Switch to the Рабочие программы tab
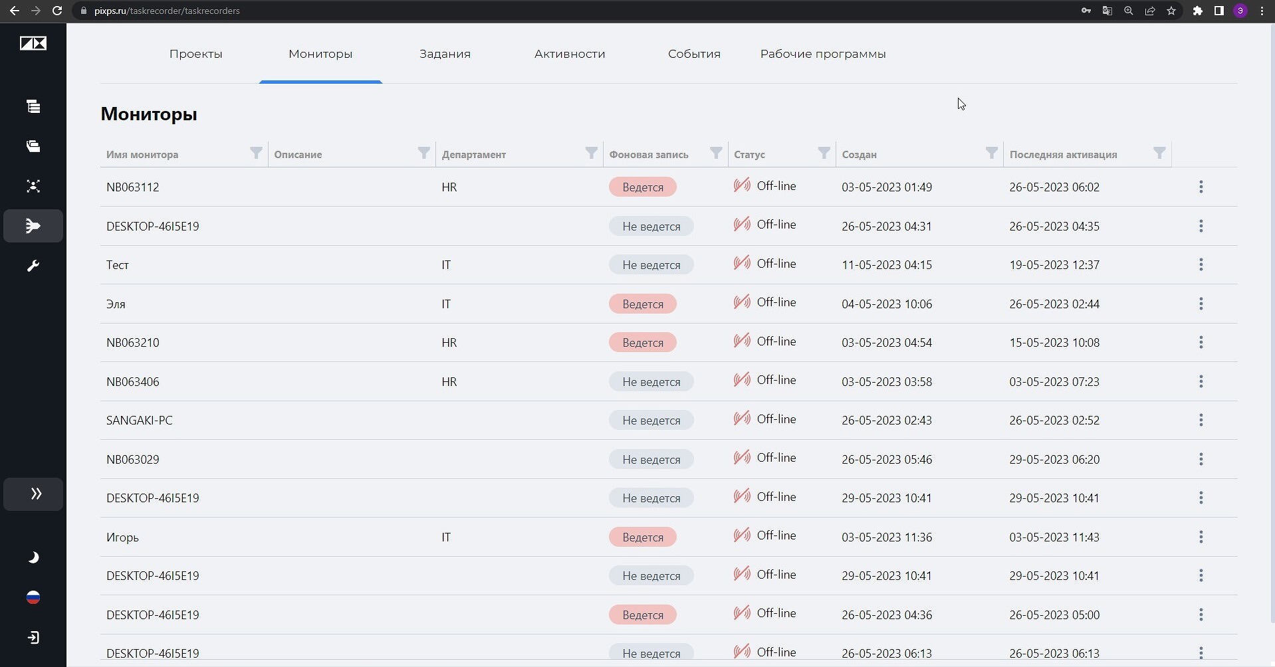1275x667 pixels. click(x=823, y=54)
